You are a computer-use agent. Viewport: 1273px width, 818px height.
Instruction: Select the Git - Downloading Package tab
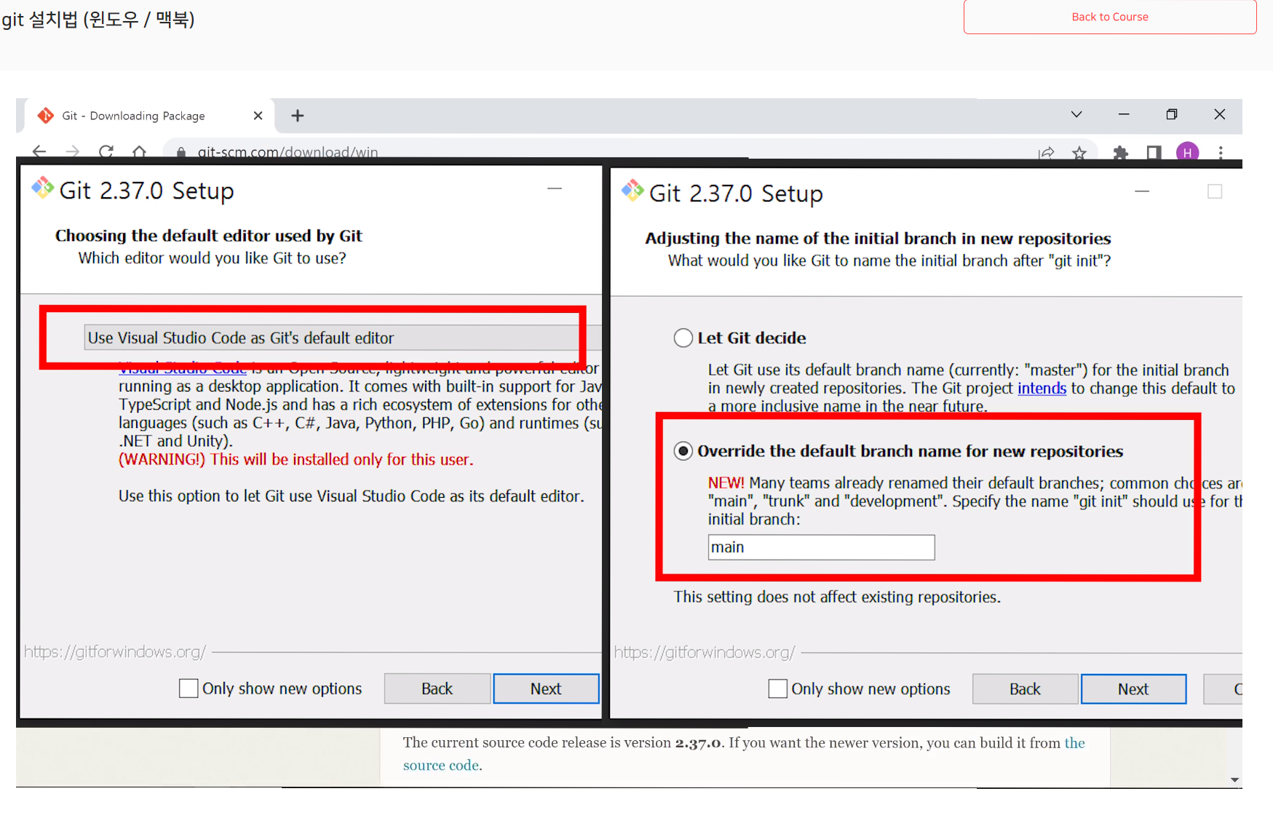pos(149,116)
